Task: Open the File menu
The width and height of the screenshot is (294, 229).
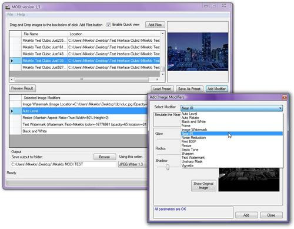Action: pos(10,15)
